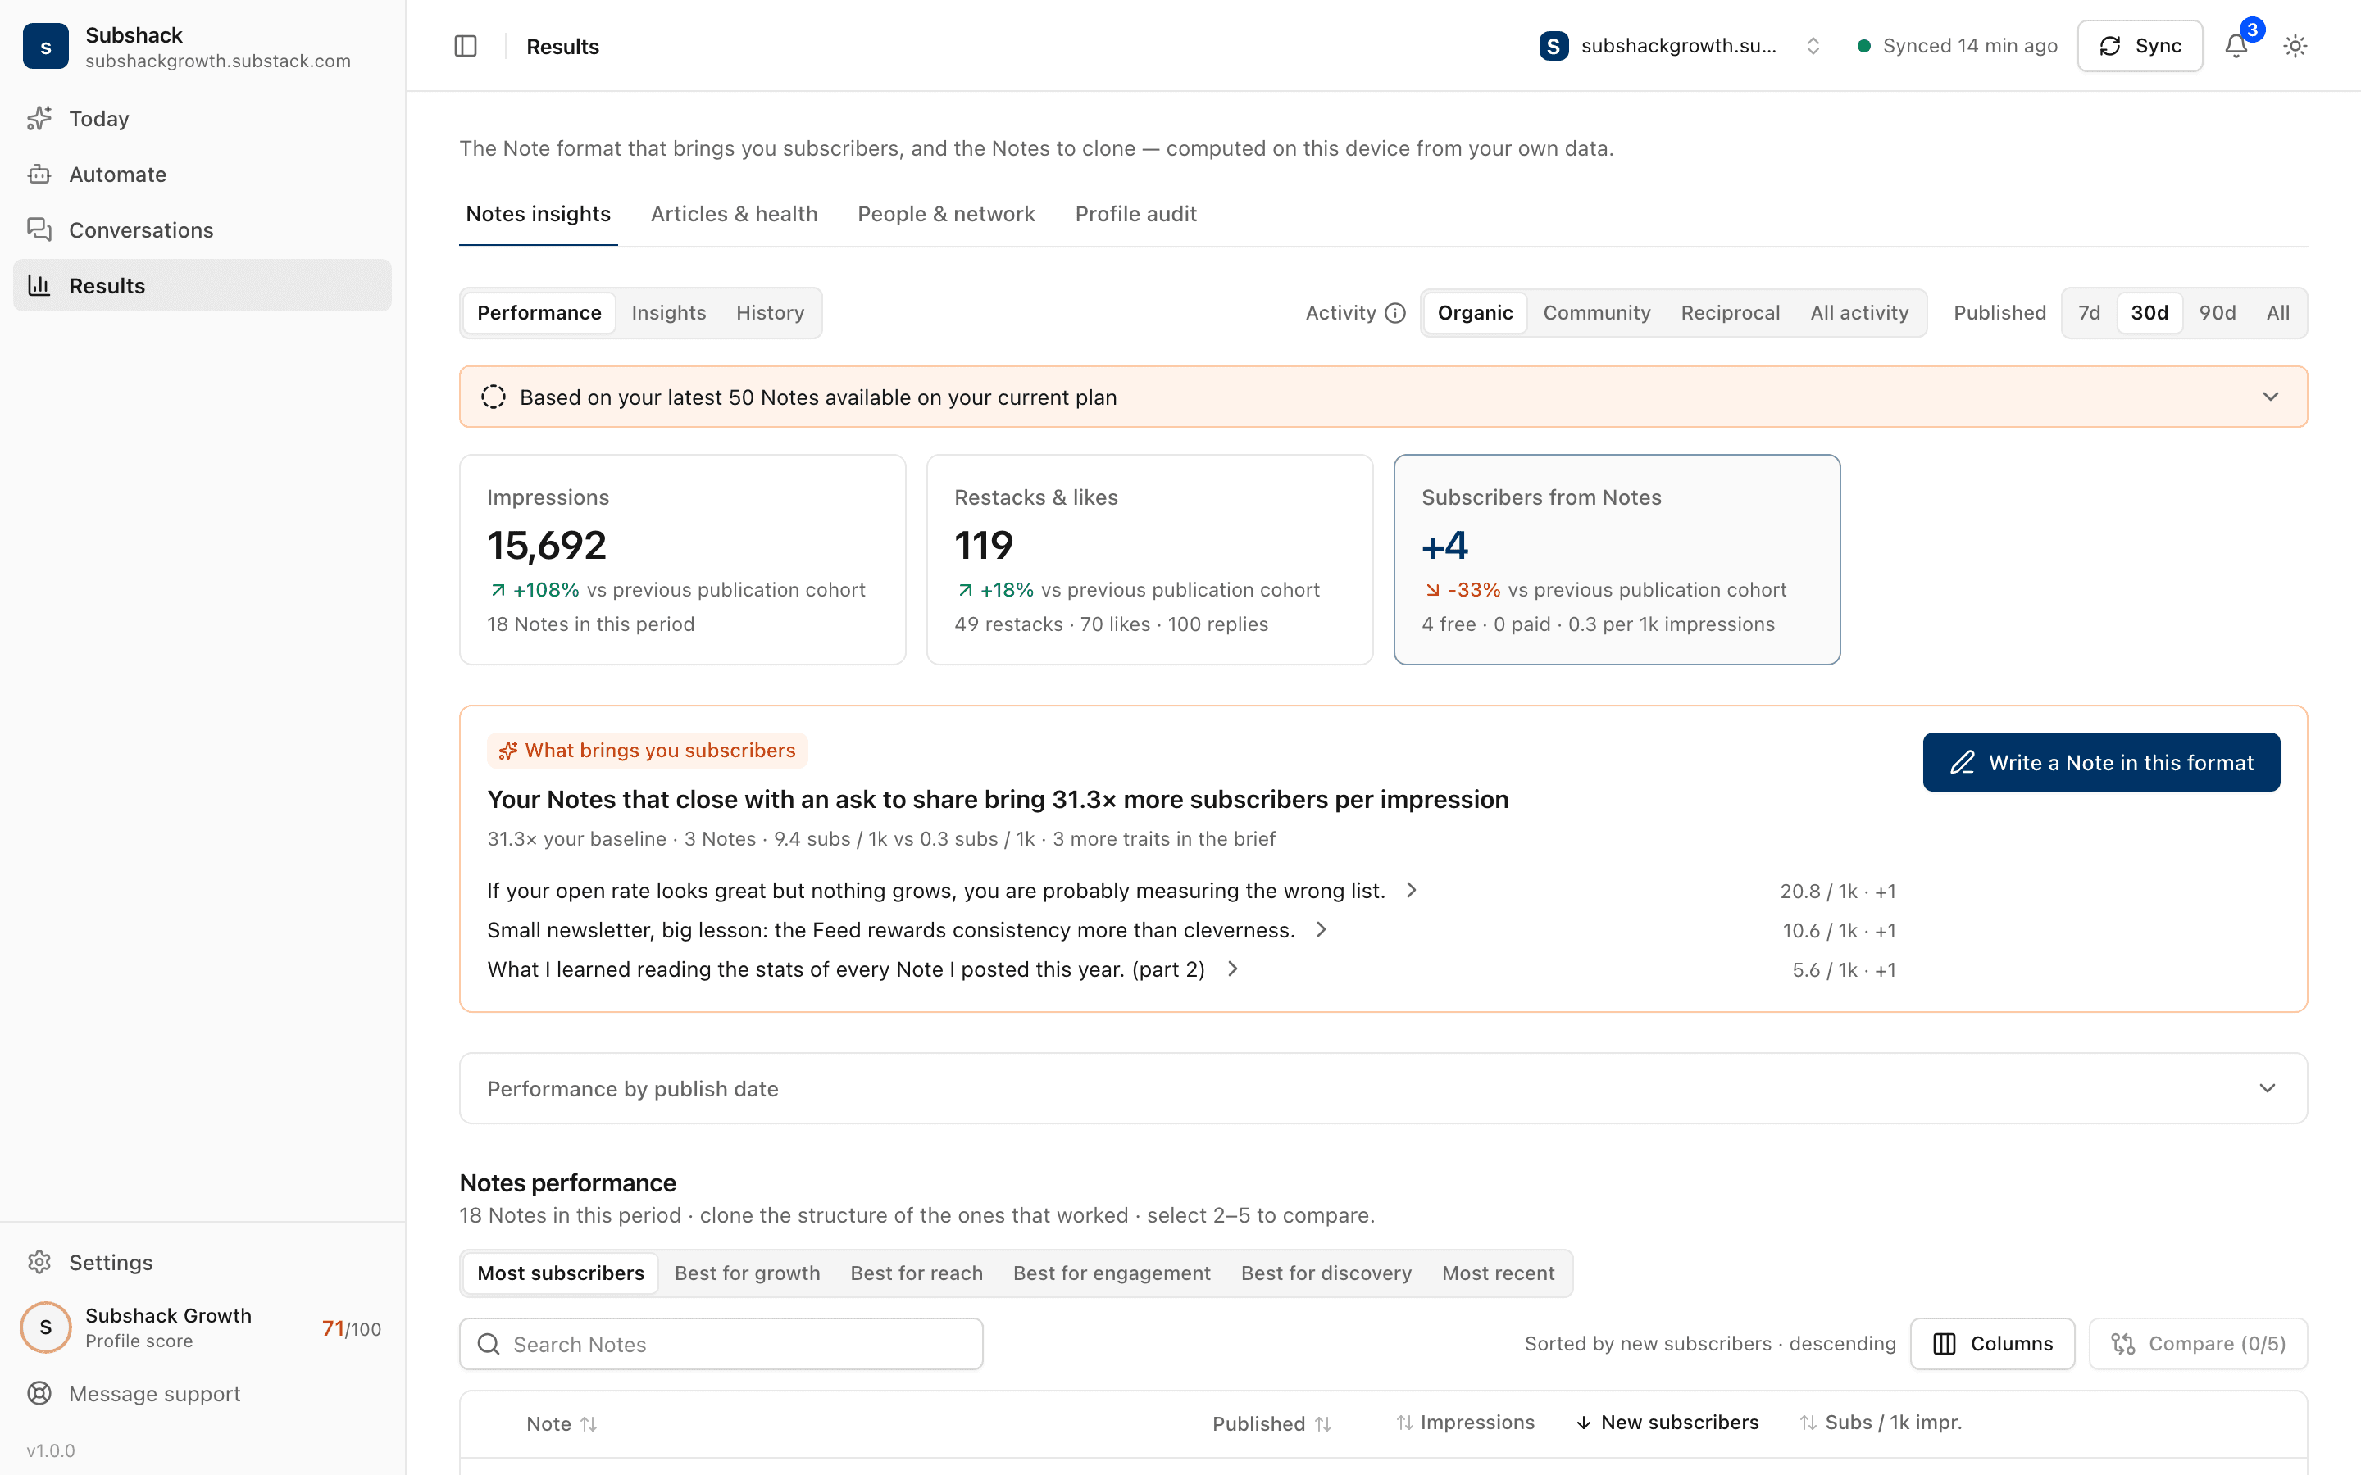This screenshot has height=1475, width=2361.
Task: Choose the 7d published range
Action: 2089,313
